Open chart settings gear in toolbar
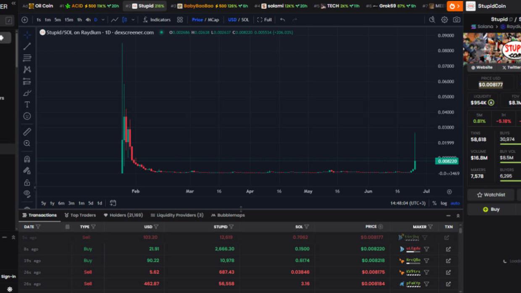Viewport: 521px width, 293px height. [x=444, y=20]
